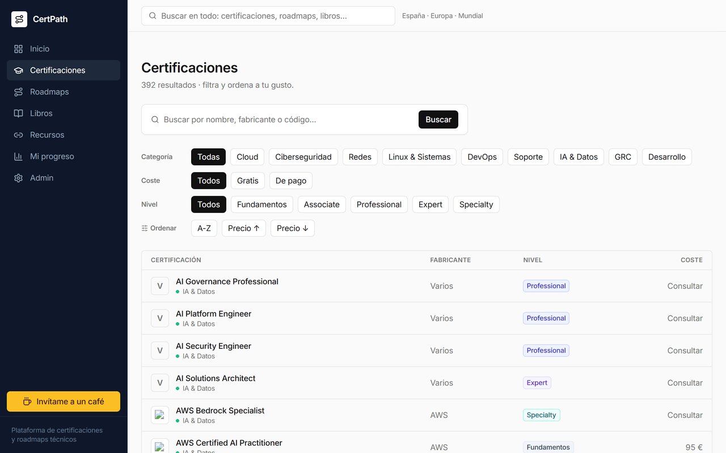Open Recursos from the sidebar
The image size is (726, 453).
[x=64, y=135]
